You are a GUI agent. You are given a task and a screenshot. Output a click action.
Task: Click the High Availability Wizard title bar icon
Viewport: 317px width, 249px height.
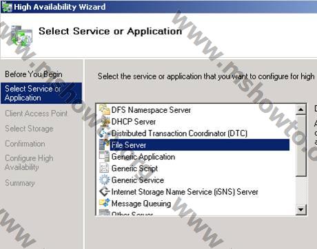coord(6,7)
